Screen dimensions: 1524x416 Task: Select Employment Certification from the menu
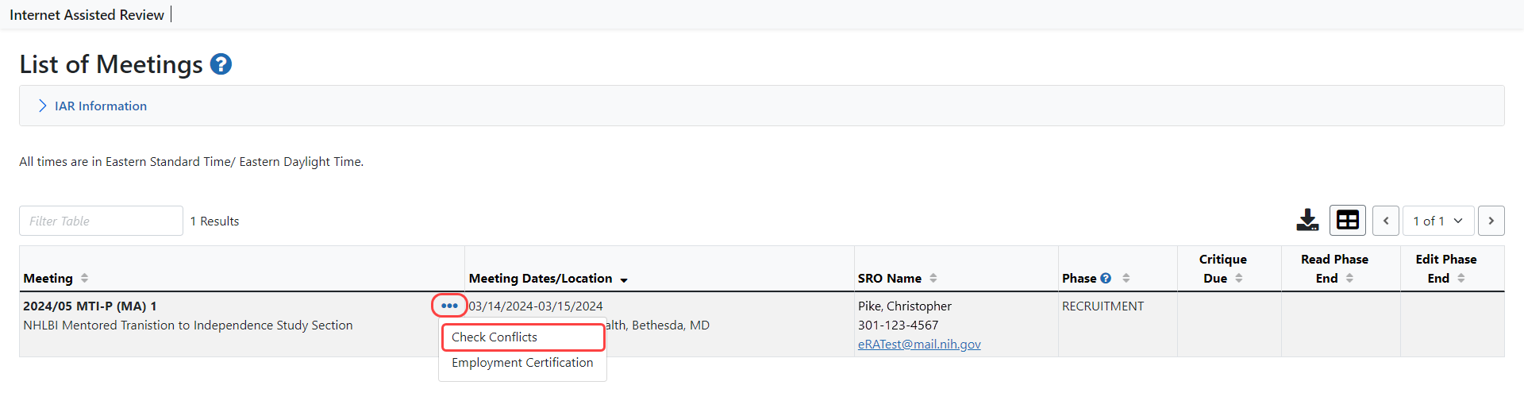522,363
